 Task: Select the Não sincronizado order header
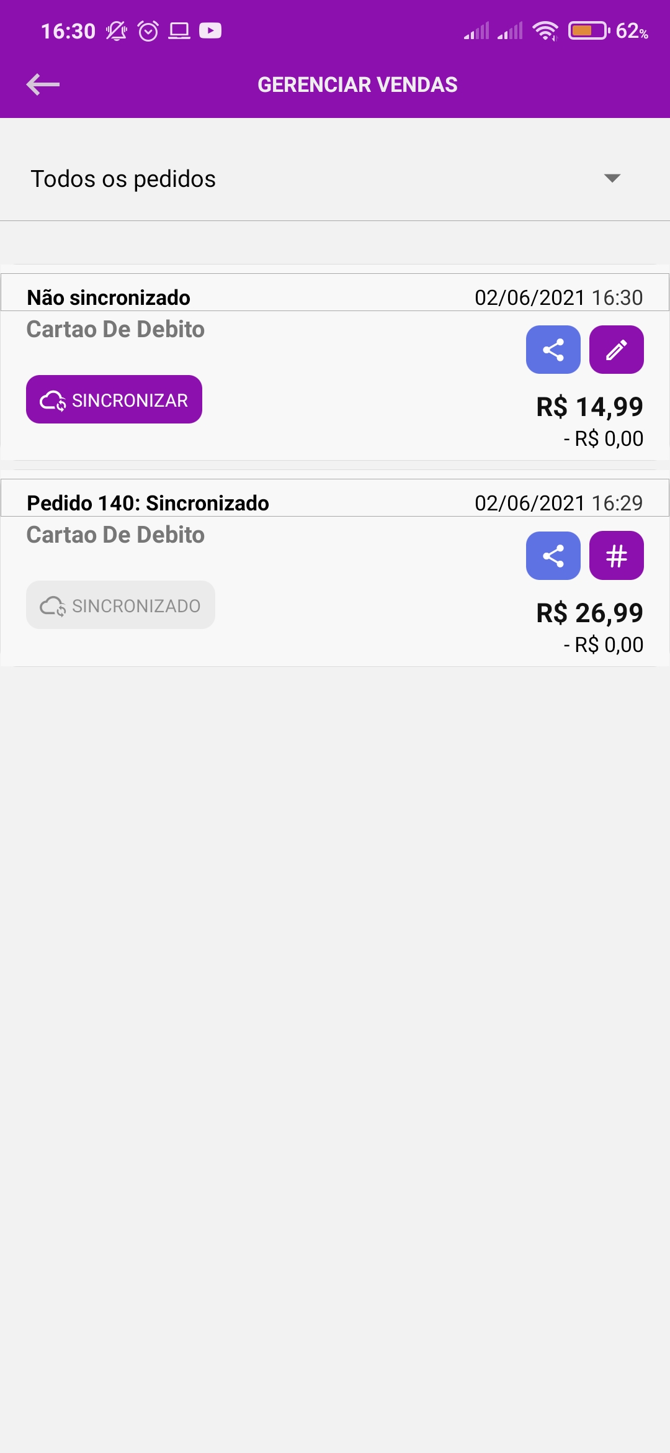click(x=109, y=297)
